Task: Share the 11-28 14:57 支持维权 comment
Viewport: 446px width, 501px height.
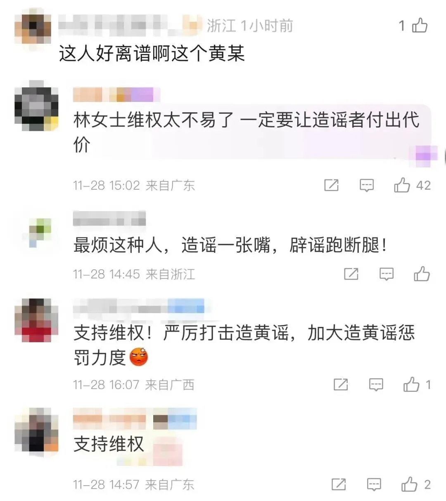Action: pyautogui.click(x=339, y=484)
